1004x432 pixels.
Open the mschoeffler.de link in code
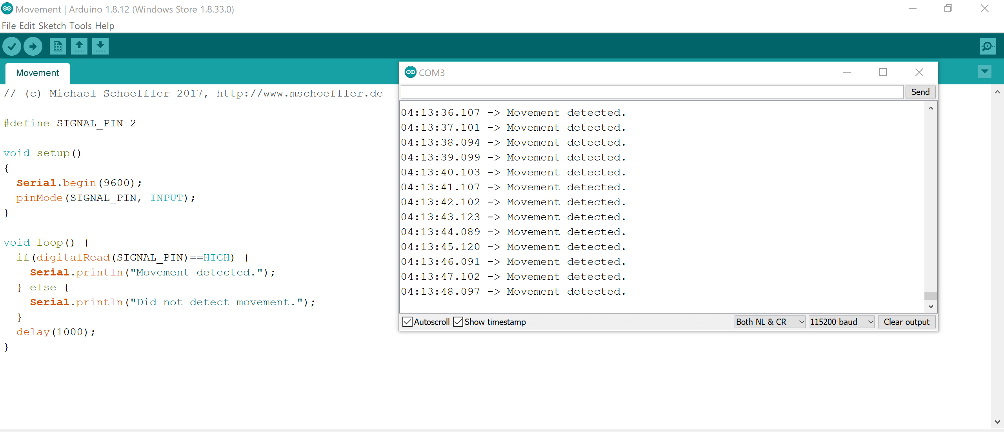coord(300,93)
